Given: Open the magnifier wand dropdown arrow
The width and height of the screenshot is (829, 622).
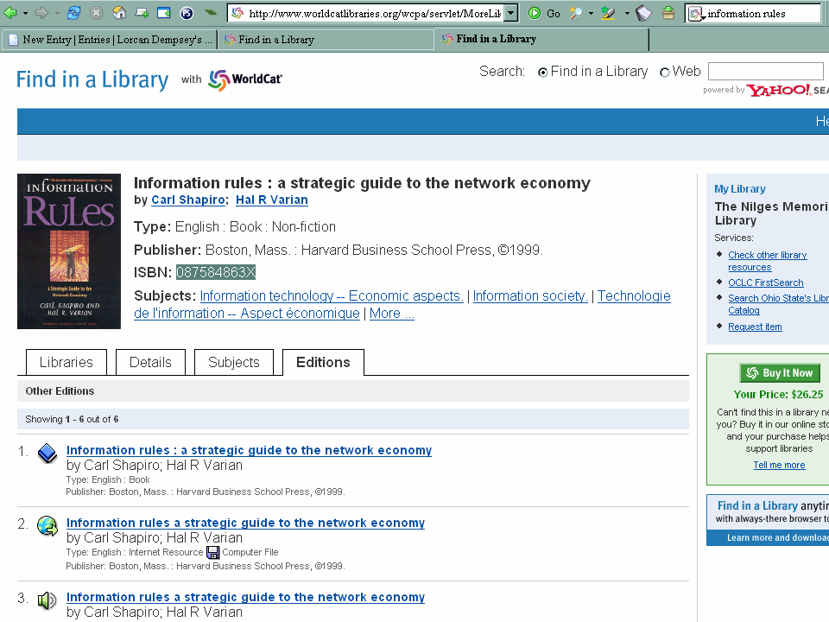Looking at the screenshot, I should [591, 13].
